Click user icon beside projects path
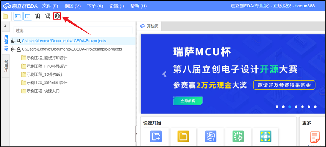The image size is (326, 147). (x=18, y=41)
